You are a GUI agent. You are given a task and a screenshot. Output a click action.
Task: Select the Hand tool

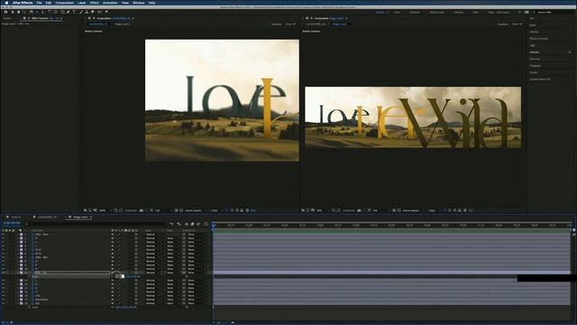tap(18, 12)
